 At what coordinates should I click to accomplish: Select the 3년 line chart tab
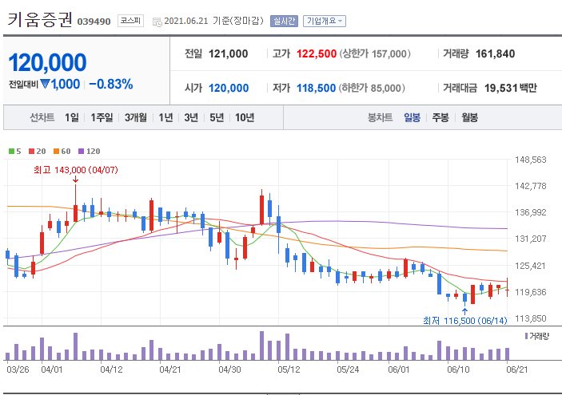click(x=191, y=117)
